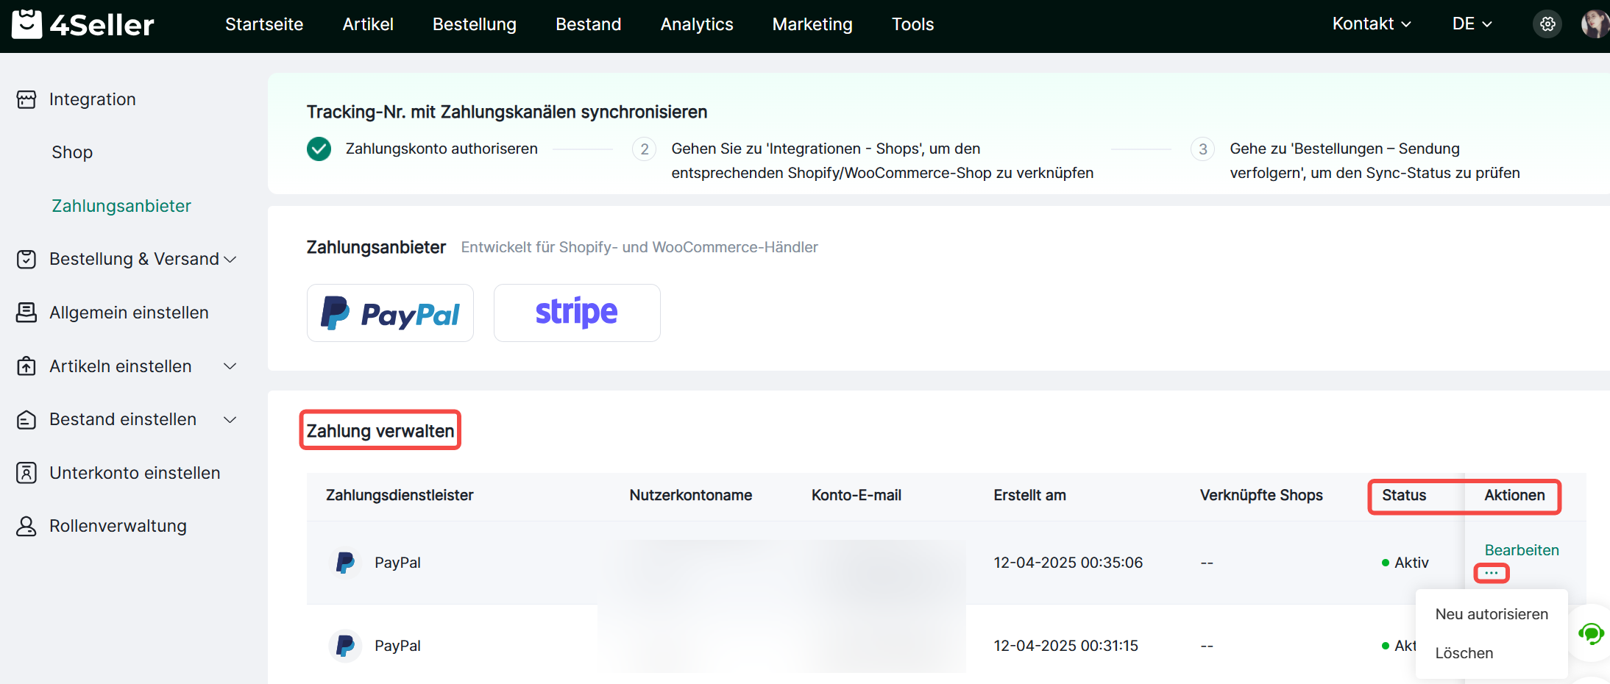The image size is (1610, 684).
Task: Click the Integration store icon in sidebar
Action: (x=26, y=99)
